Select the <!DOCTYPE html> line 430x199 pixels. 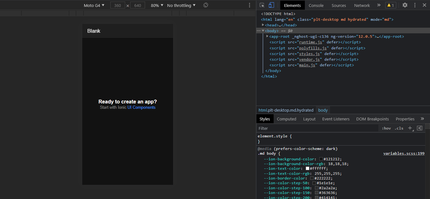[x=278, y=14]
